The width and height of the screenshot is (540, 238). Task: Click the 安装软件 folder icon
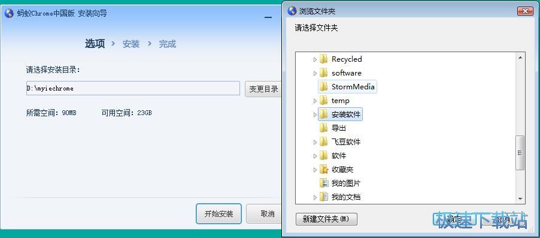[x=323, y=114]
